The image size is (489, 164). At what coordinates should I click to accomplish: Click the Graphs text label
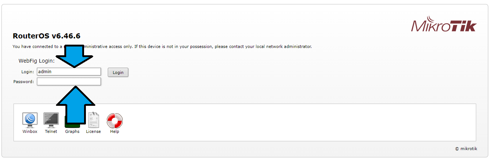click(72, 131)
